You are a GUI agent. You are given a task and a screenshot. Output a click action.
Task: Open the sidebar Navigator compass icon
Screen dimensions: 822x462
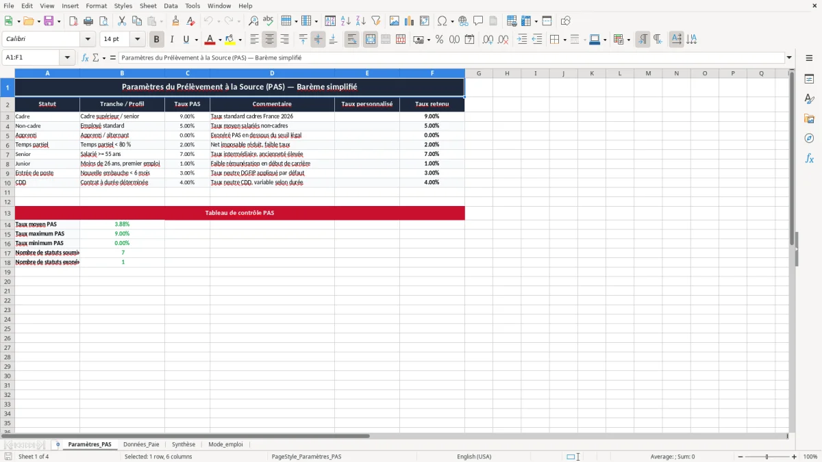click(x=809, y=138)
